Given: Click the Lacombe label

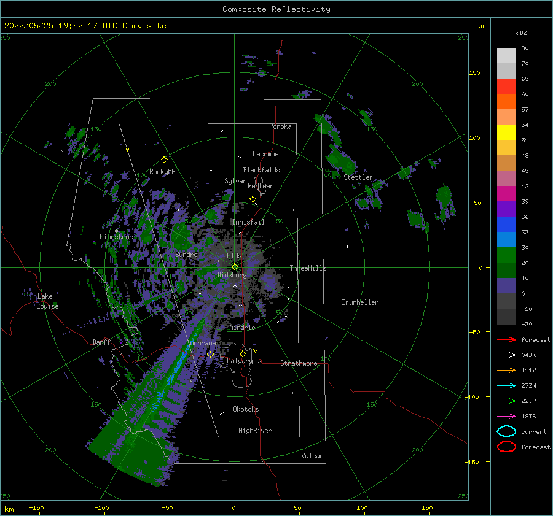Looking at the screenshot, I should [265, 154].
